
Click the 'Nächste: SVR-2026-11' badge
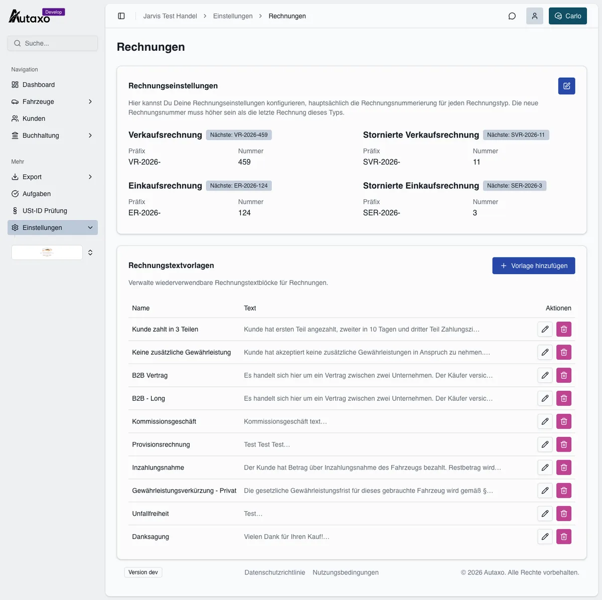[x=516, y=135]
